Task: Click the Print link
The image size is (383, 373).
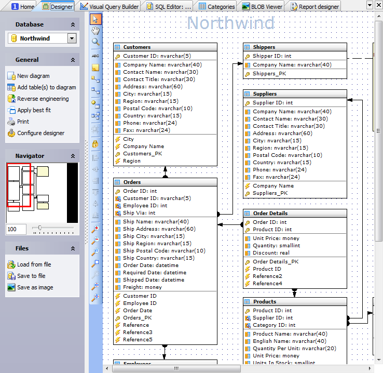Action: click(x=23, y=122)
